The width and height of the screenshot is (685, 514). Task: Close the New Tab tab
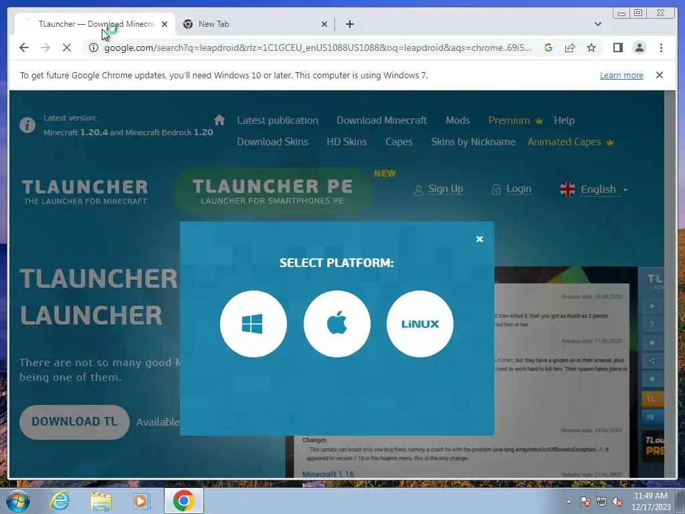324,24
